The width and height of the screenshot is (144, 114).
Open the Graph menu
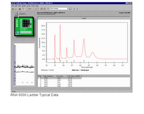point(24,6)
